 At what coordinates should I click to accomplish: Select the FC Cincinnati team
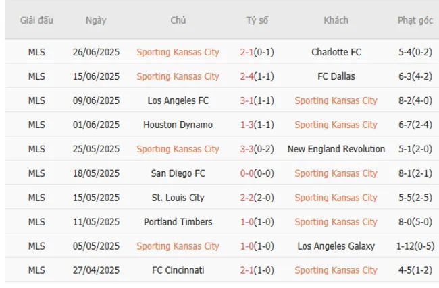(178, 270)
